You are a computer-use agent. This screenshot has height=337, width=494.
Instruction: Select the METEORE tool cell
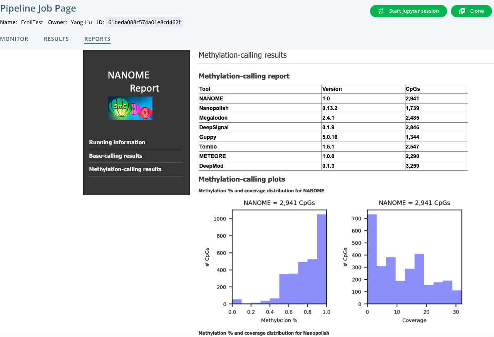pos(260,156)
